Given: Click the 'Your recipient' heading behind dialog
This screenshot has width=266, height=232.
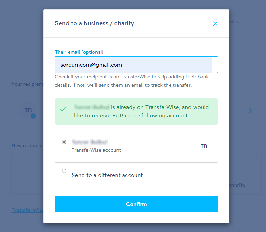Looking at the screenshot, I should (28, 84).
